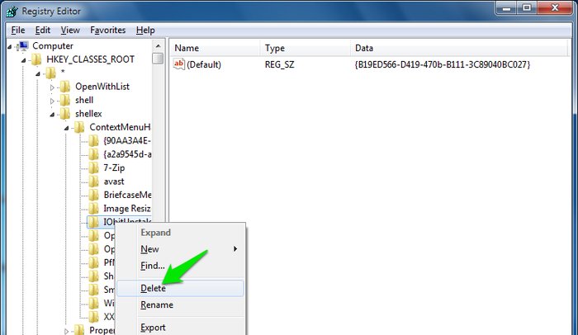
Task: Open the Edit menu
Action: pyautogui.click(x=43, y=31)
